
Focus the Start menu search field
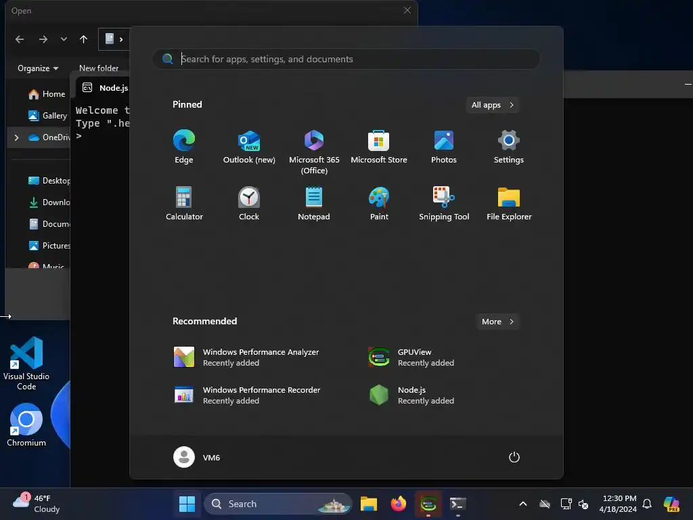(x=346, y=60)
